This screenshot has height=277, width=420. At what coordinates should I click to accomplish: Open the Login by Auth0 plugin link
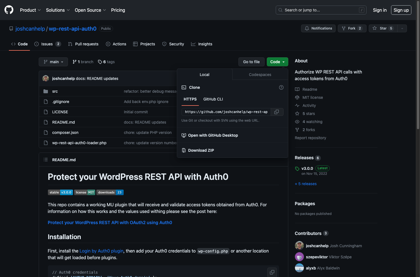101,251
